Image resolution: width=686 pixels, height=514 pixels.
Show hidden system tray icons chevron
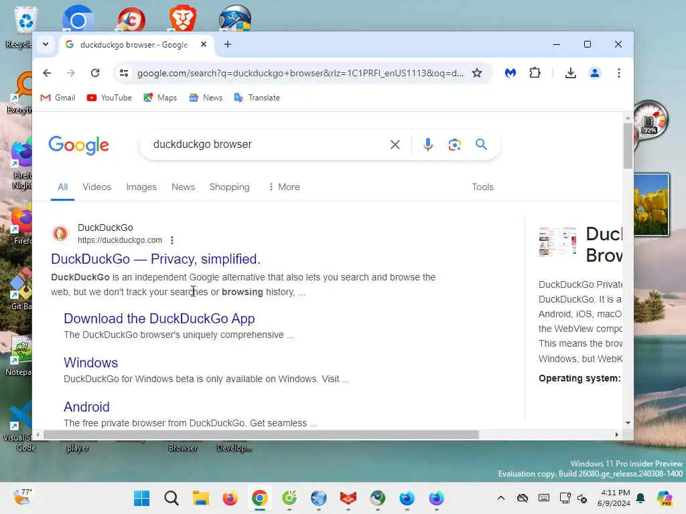pos(501,498)
